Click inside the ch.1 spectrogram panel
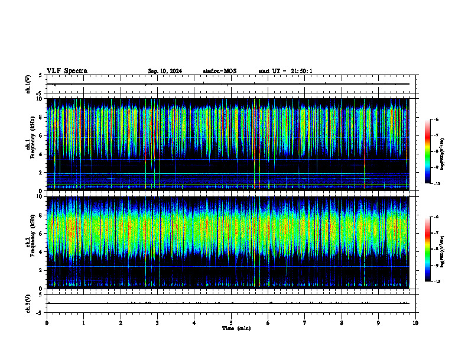 [x=228, y=144]
